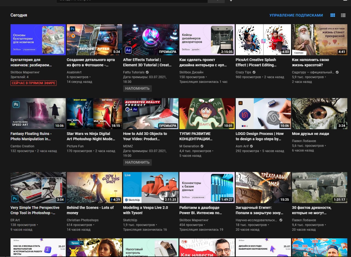Open УПРАВЛЕНИЕ ПОДПИСКАМИ link
The height and width of the screenshot is (257, 351).
pos(296,15)
